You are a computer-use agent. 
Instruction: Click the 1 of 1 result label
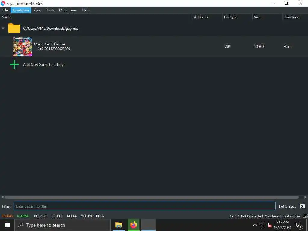[287, 206]
